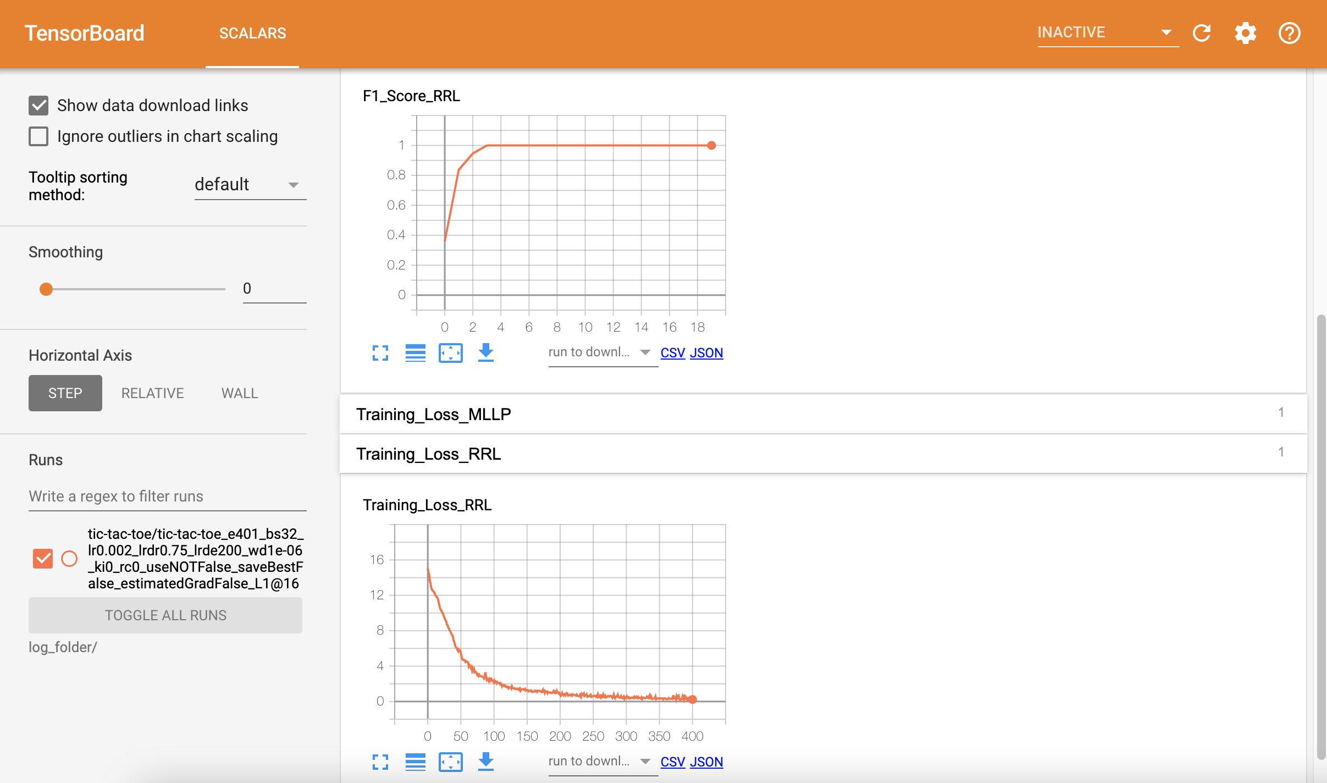Screen dimensions: 1327x783
Task: Click the Smoothing slider handle
Action: point(46,289)
